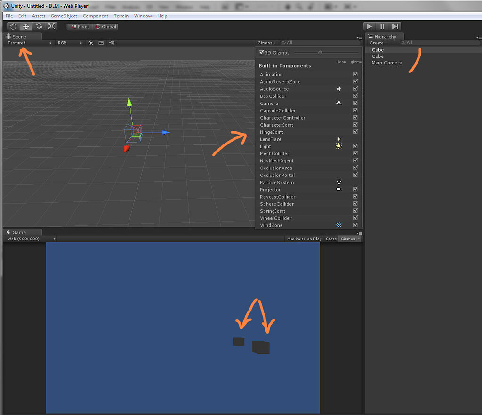Select the Scale tool
The image size is (482, 415).
tap(51, 26)
